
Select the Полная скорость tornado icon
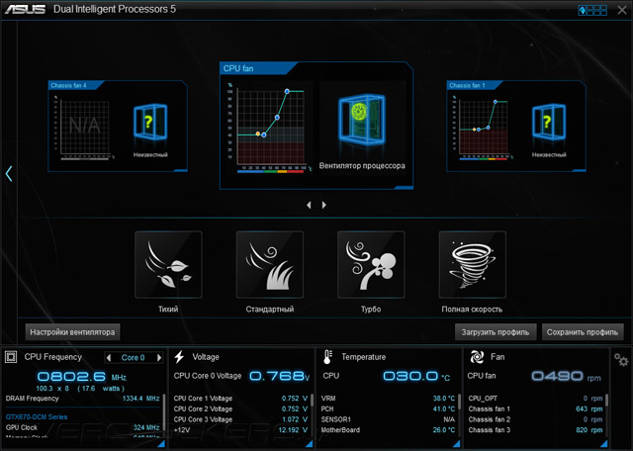tap(473, 264)
